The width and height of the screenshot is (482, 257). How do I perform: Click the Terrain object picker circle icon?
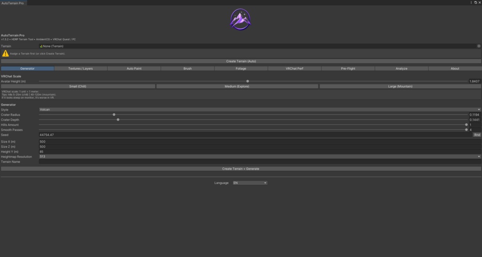(x=479, y=46)
